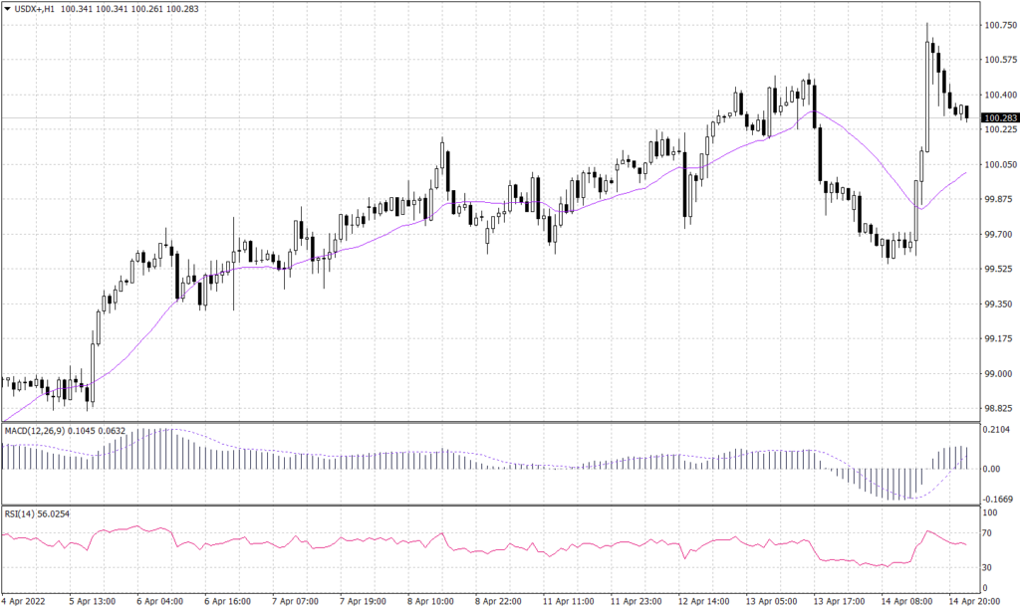Click the last candlestick on the chart
1020x610 pixels.
tap(965, 111)
